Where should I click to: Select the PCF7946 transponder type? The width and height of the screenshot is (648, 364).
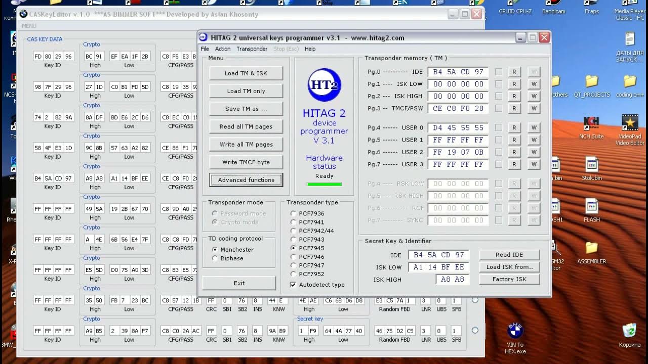(x=294, y=256)
